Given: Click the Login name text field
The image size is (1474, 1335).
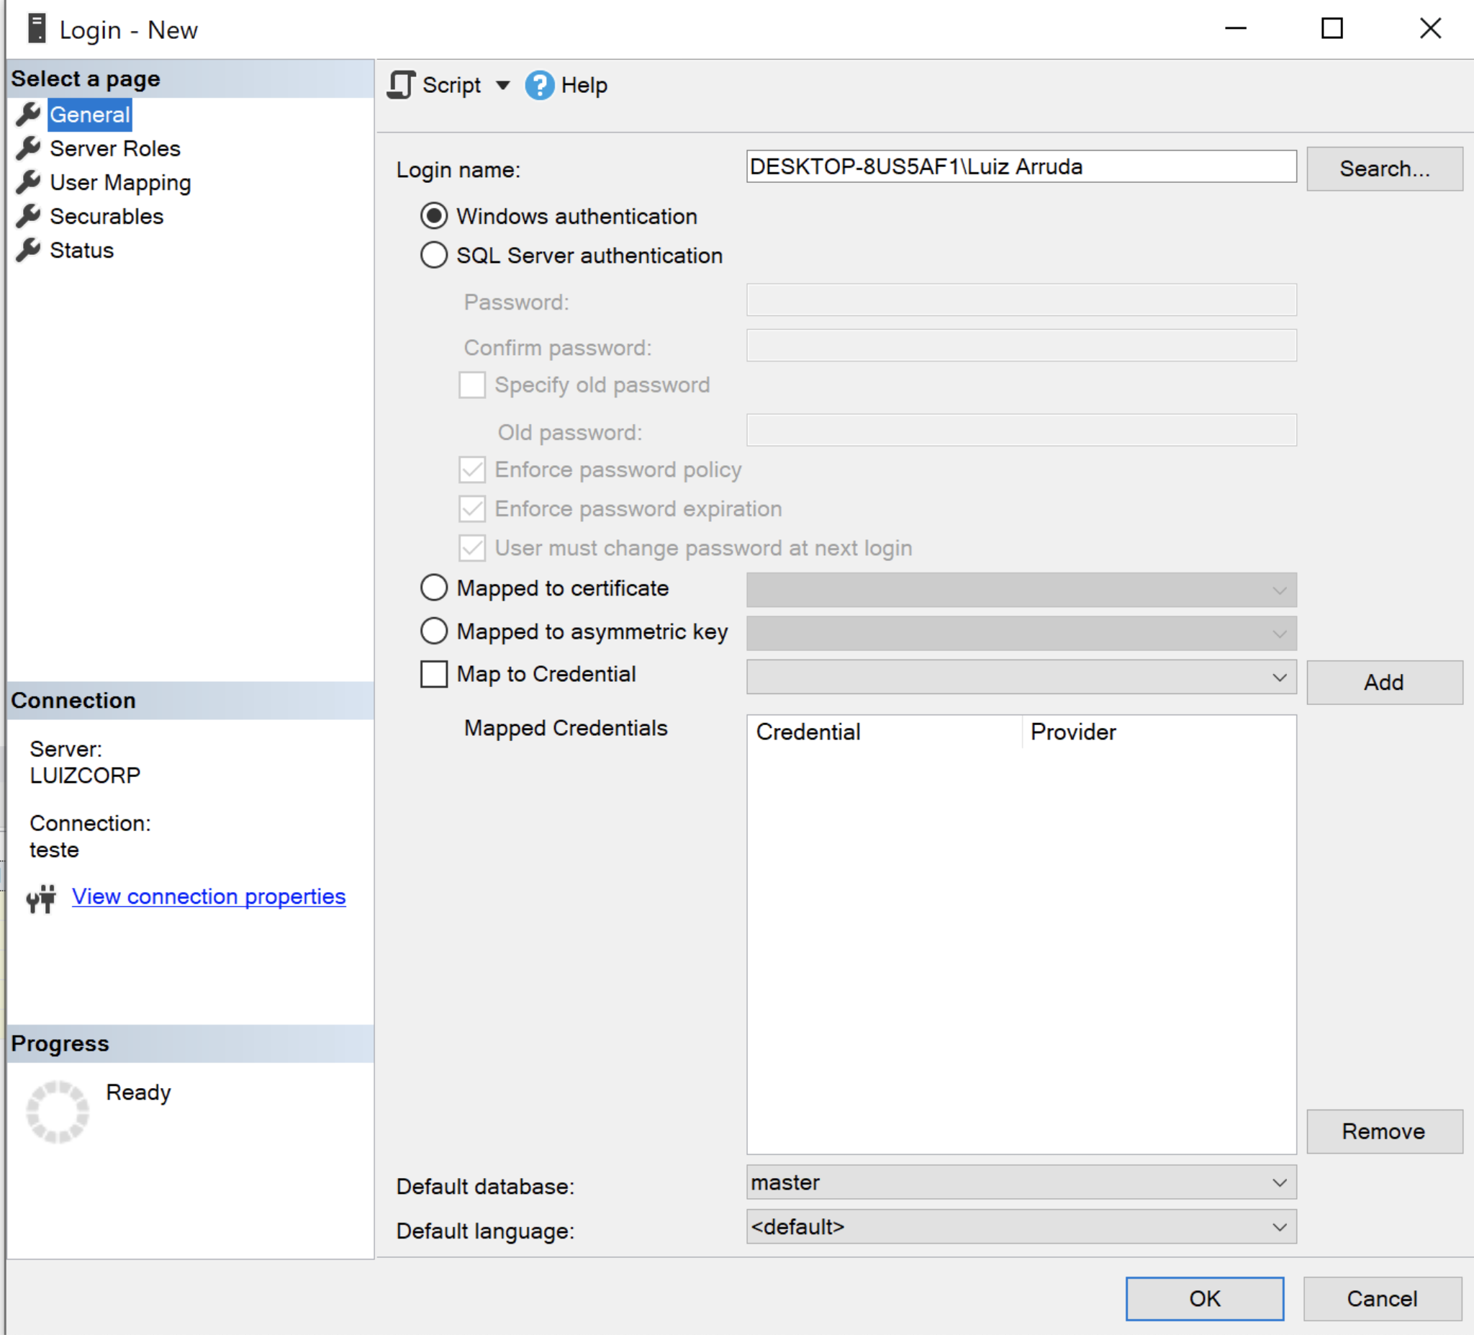Looking at the screenshot, I should 1021,167.
